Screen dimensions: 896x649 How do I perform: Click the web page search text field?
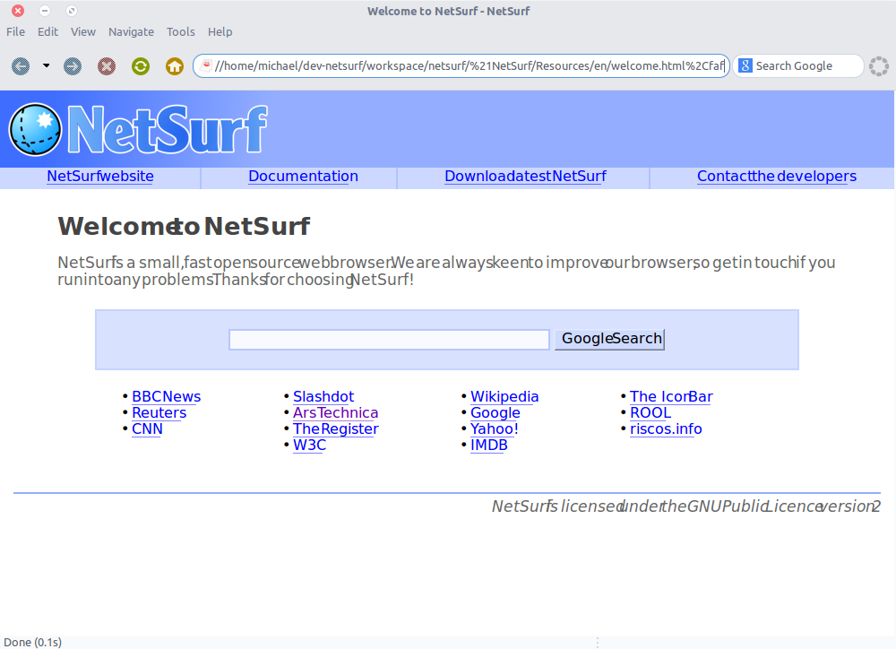(389, 340)
